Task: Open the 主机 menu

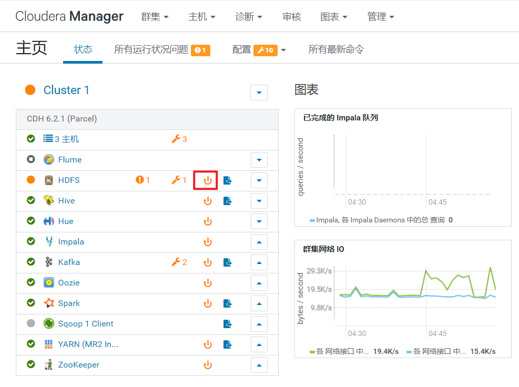Action: click(x=201, y=16)
